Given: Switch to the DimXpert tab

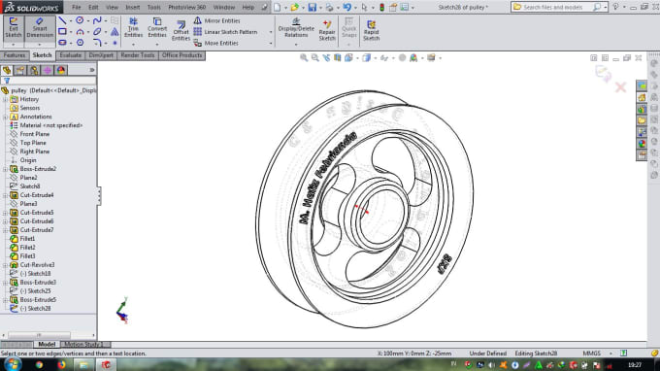Looking at the screenshot, I should click(x=101, y=55).
